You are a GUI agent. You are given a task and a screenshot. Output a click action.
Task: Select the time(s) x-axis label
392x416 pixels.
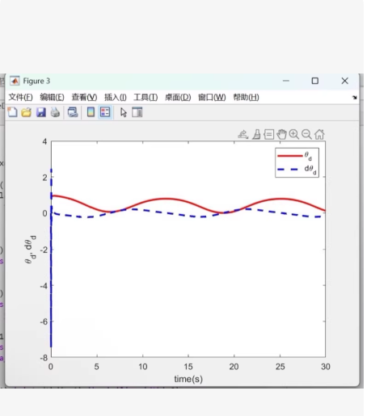point(188,379)
